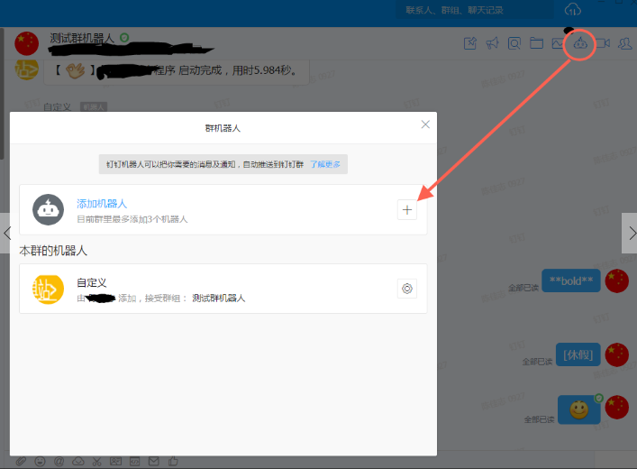637x469 pixels.
Task: Click the yellow 自定义 robot avatar
Action: click(49, 290)
